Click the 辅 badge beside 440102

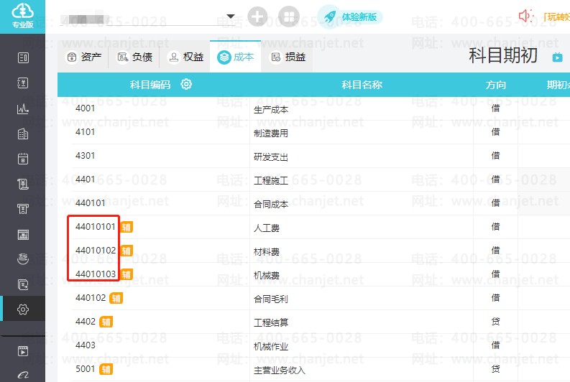[116, 298]
